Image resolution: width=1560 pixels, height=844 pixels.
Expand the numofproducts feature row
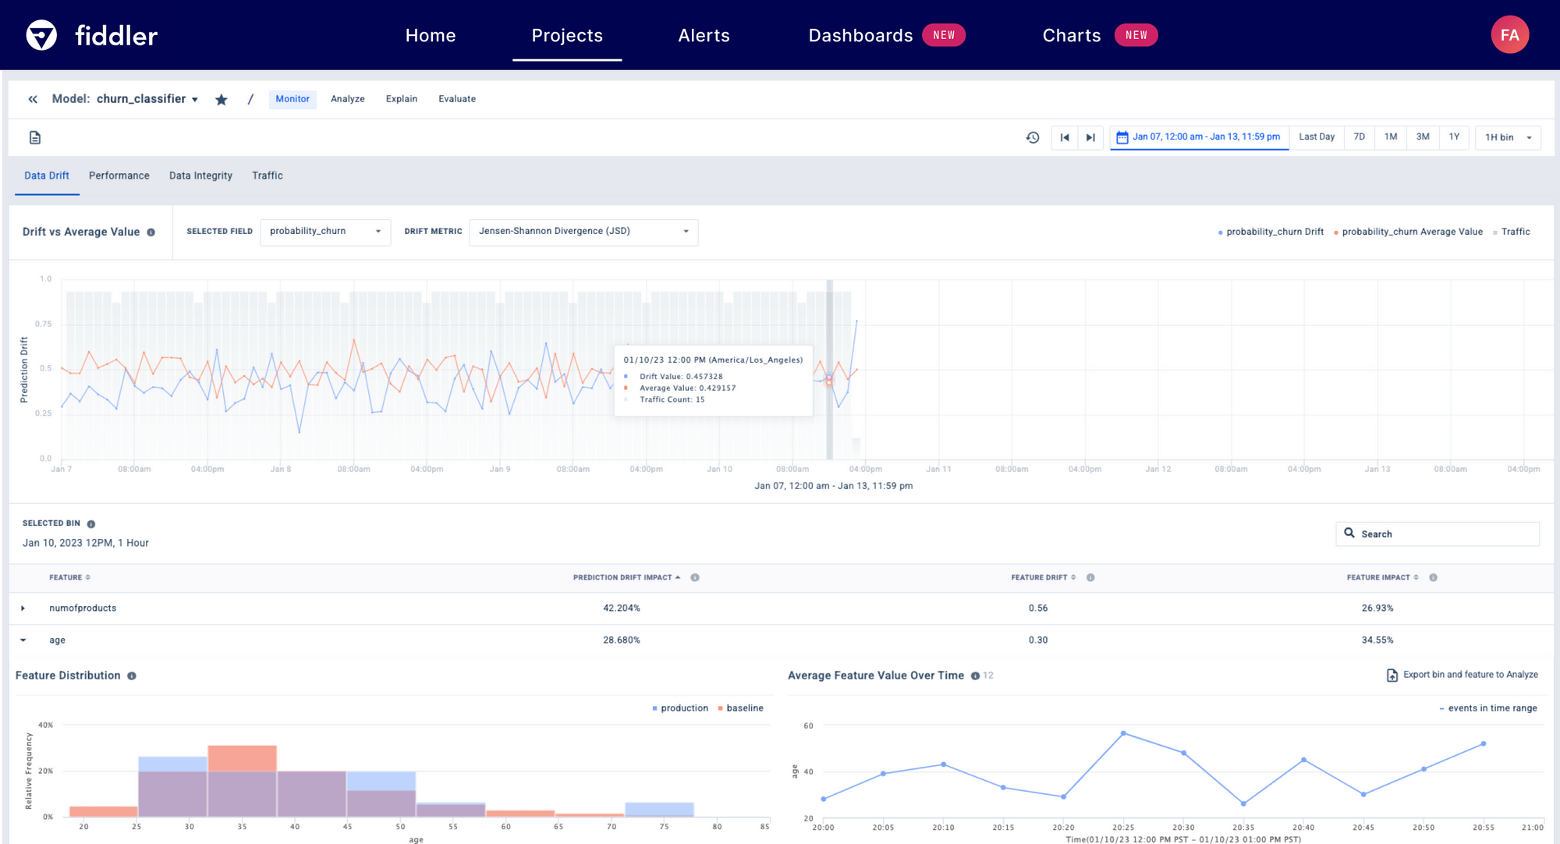click(x=23, y=608)
